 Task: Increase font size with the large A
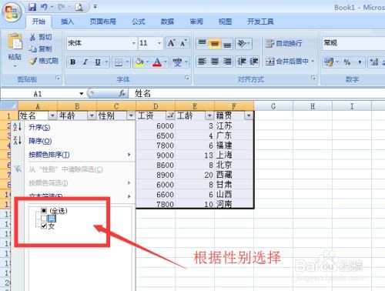pyautogui.click(x=171, y=43)
